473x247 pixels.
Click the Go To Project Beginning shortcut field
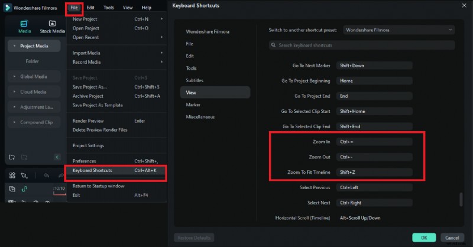click(x=374, y=81)
